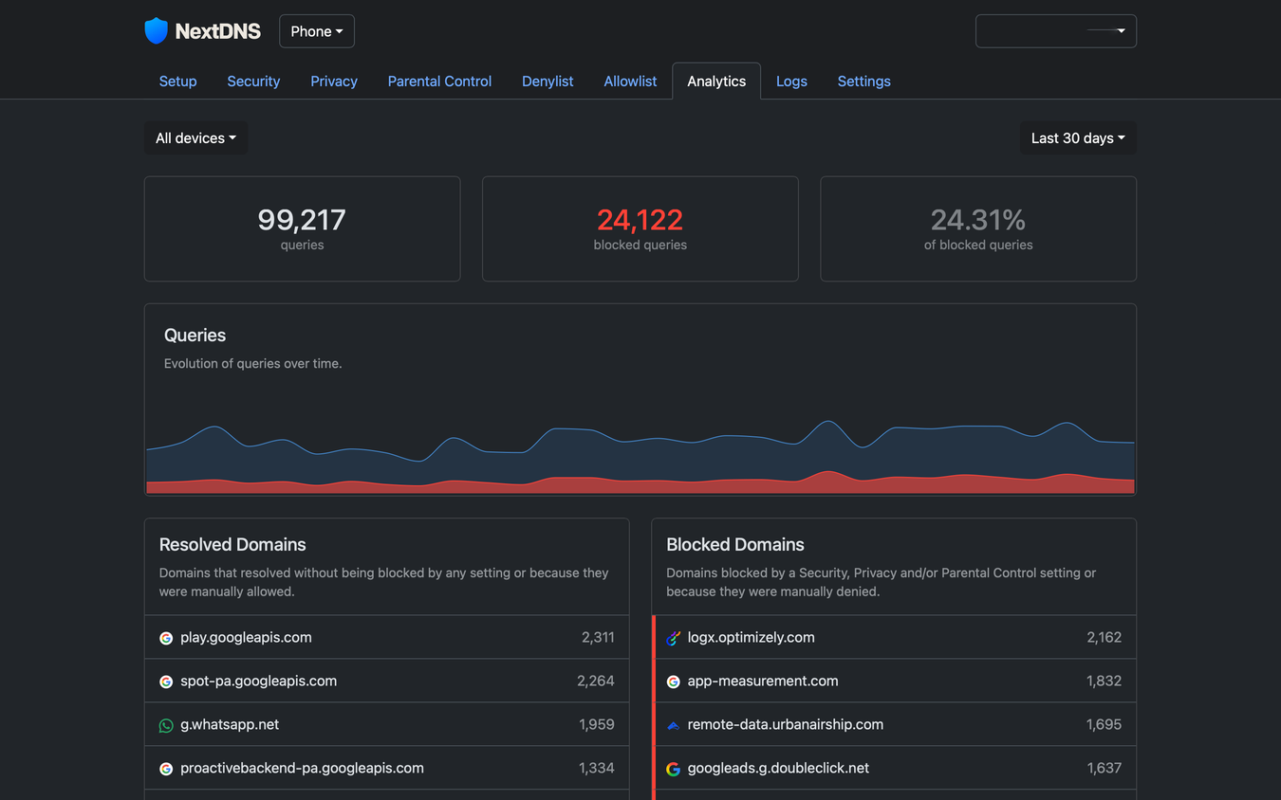Click the Blocked Domains heading
Screen dimensions: 1281x800
735,545
